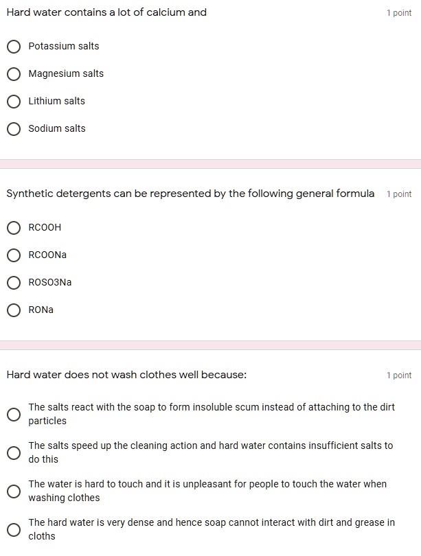
Task: Click the synthetic detergents general formula question text
Action: (x=190, y=194)
